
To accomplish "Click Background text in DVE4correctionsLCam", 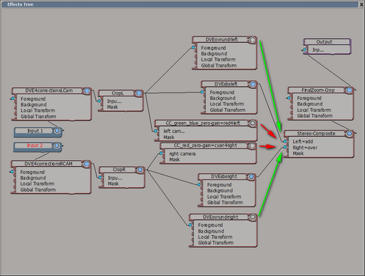I will (x=34, y=105).
